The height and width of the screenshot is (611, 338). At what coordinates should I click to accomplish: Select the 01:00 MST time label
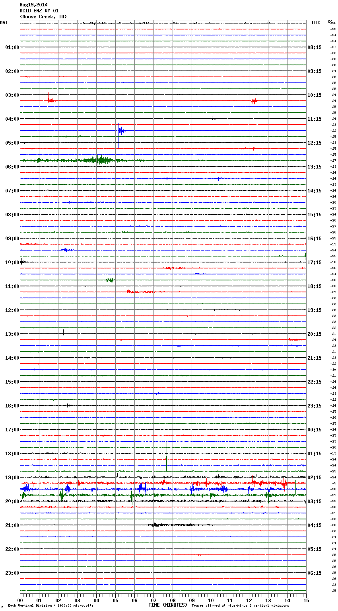click(12, 47)
